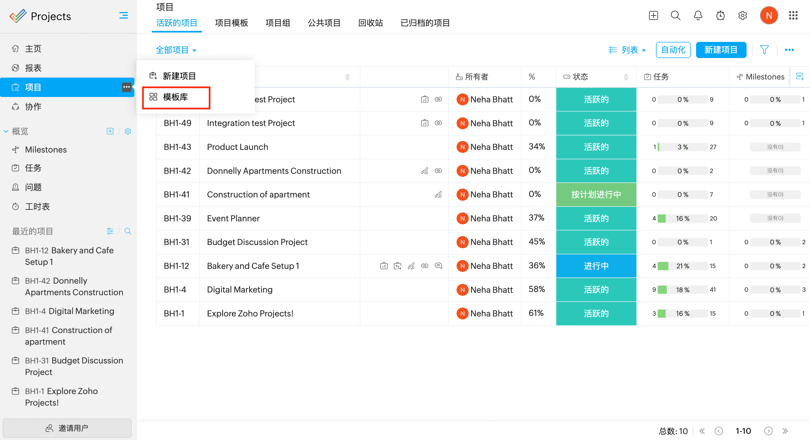Select 模板库 from the popup menu
This screenshot has height=440, width=810.
[x=175, y=97]
